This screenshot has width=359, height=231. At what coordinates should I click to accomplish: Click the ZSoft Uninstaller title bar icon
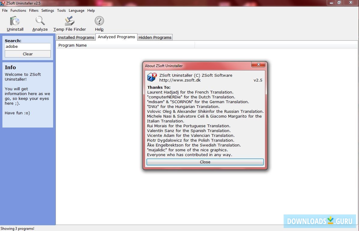3,3
